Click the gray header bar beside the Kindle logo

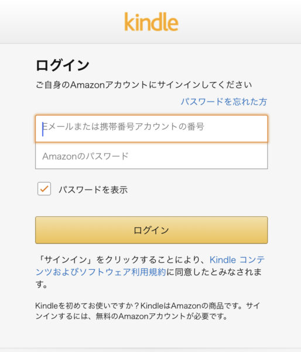tap(240, 22)
